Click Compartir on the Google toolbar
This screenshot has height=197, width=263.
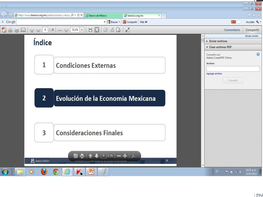(130, 22)
